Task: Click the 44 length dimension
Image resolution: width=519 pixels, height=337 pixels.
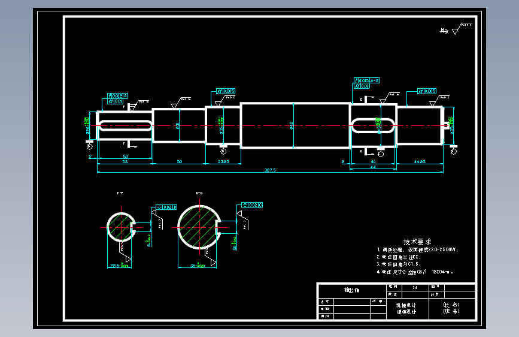Action: (373, 167)
